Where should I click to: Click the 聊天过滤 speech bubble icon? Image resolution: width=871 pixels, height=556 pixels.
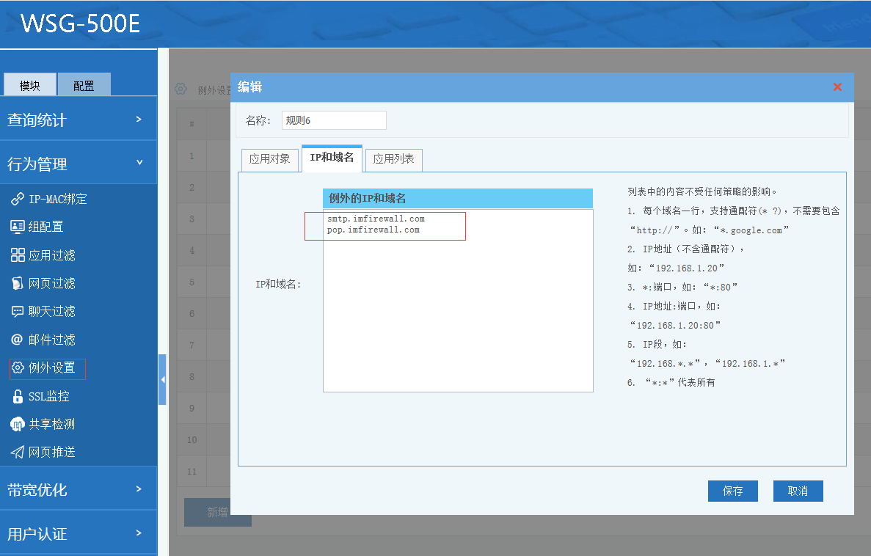click(x=18, y=311)
